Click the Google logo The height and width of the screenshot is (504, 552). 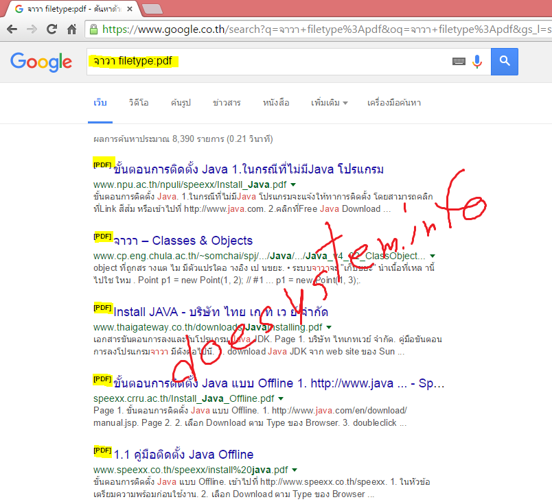[41, 62]
